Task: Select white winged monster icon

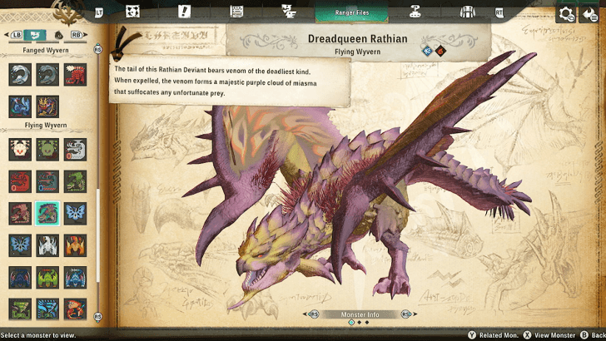Action: pyautogui.click(x=47, y=245)
